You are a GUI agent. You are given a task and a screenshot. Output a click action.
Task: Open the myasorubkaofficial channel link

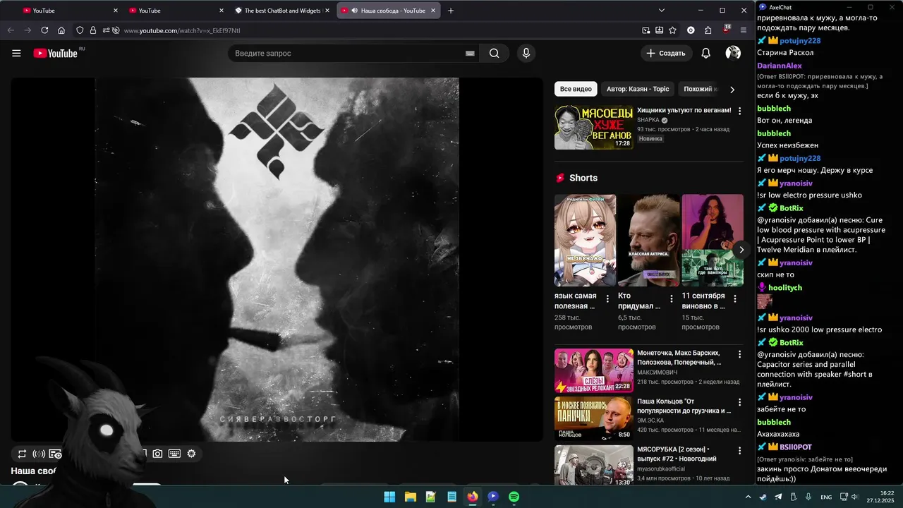[x=661, y=468]
